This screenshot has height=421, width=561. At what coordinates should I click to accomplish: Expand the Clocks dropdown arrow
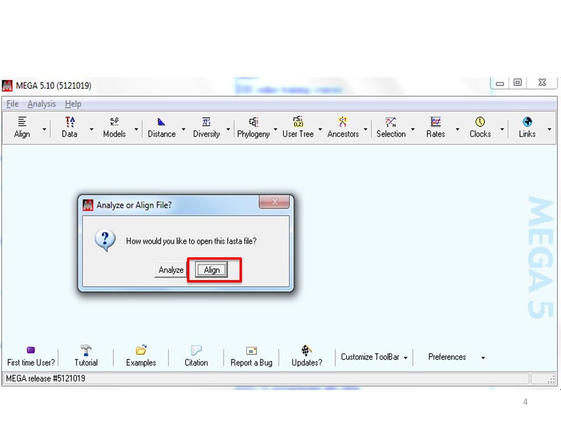point(502,129)
